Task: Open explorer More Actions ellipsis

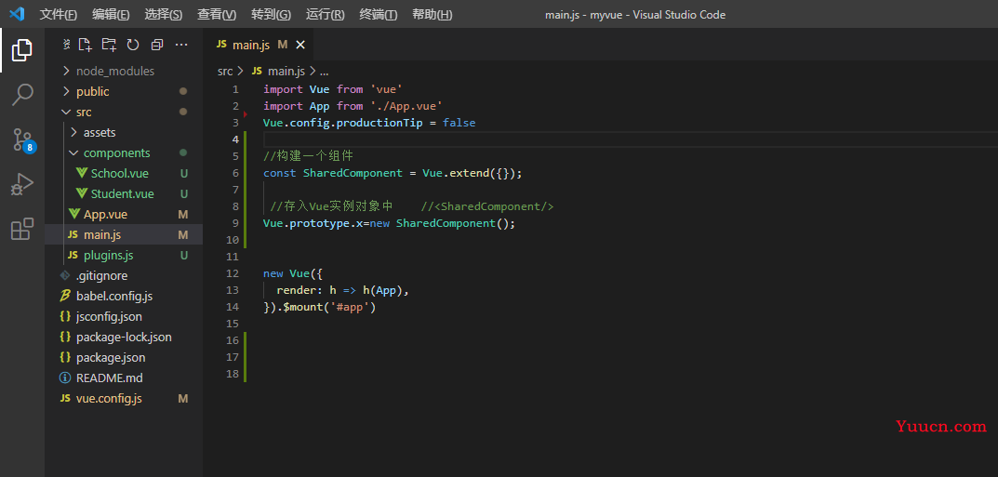Action: [181, 45]
